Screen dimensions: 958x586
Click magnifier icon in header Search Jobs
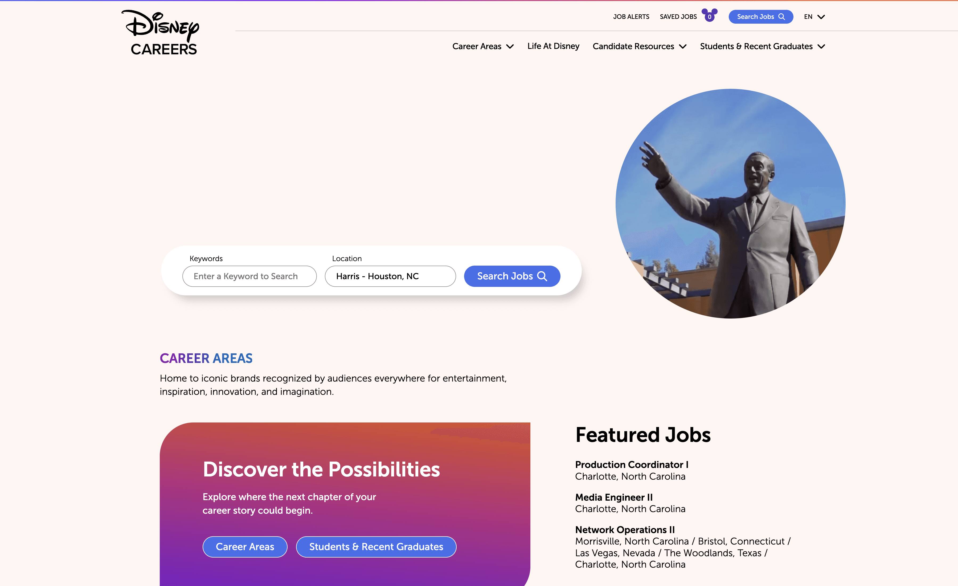(x=781, y=17)
